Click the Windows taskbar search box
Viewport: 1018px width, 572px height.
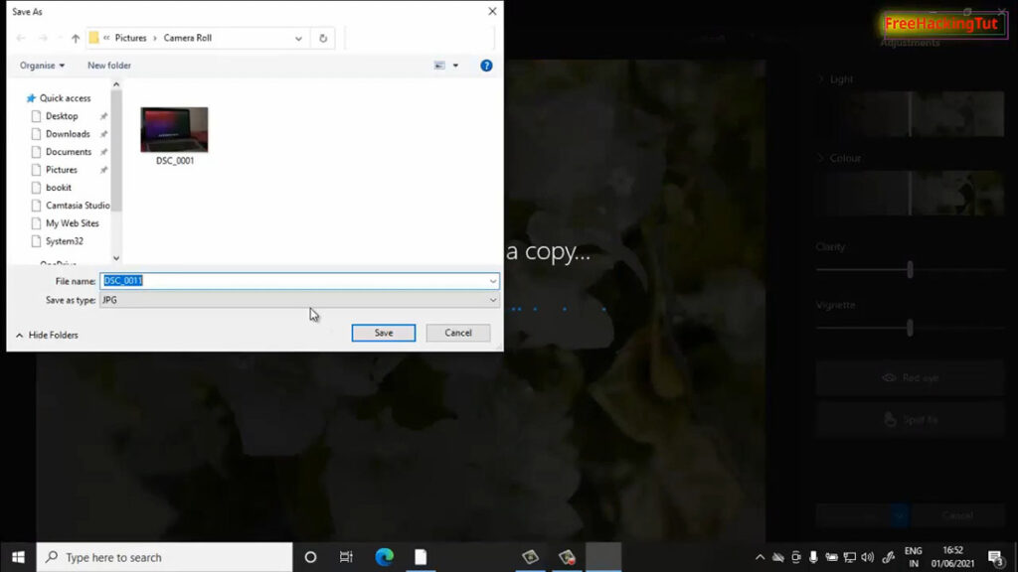pos(164,557)
